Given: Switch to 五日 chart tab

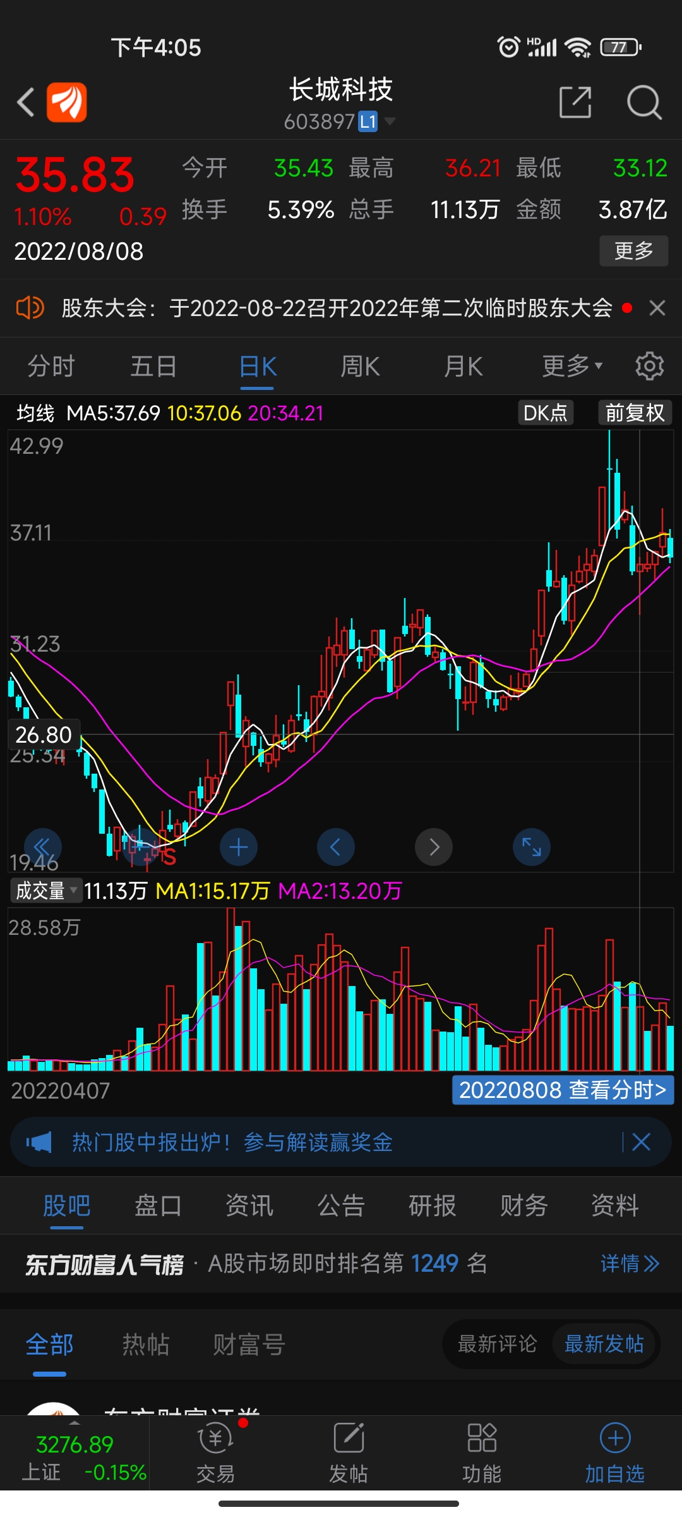Looking at the screenshot, I should coord(153,366).
